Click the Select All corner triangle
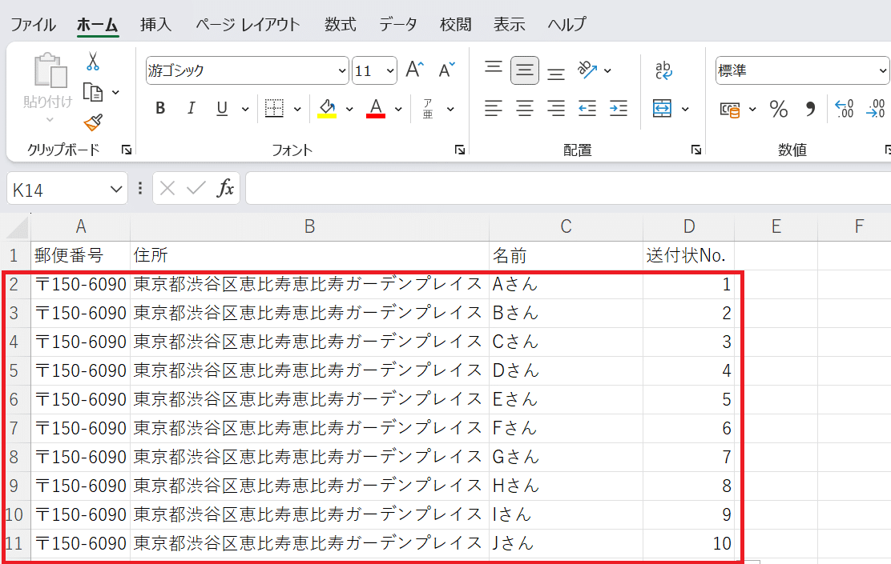The width and height of the screenshot is (891, 564). click(17, 227)
